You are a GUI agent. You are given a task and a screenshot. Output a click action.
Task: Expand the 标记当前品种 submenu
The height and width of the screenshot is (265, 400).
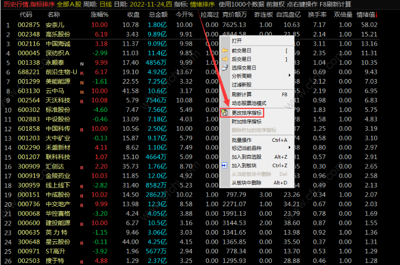[257, 148]
